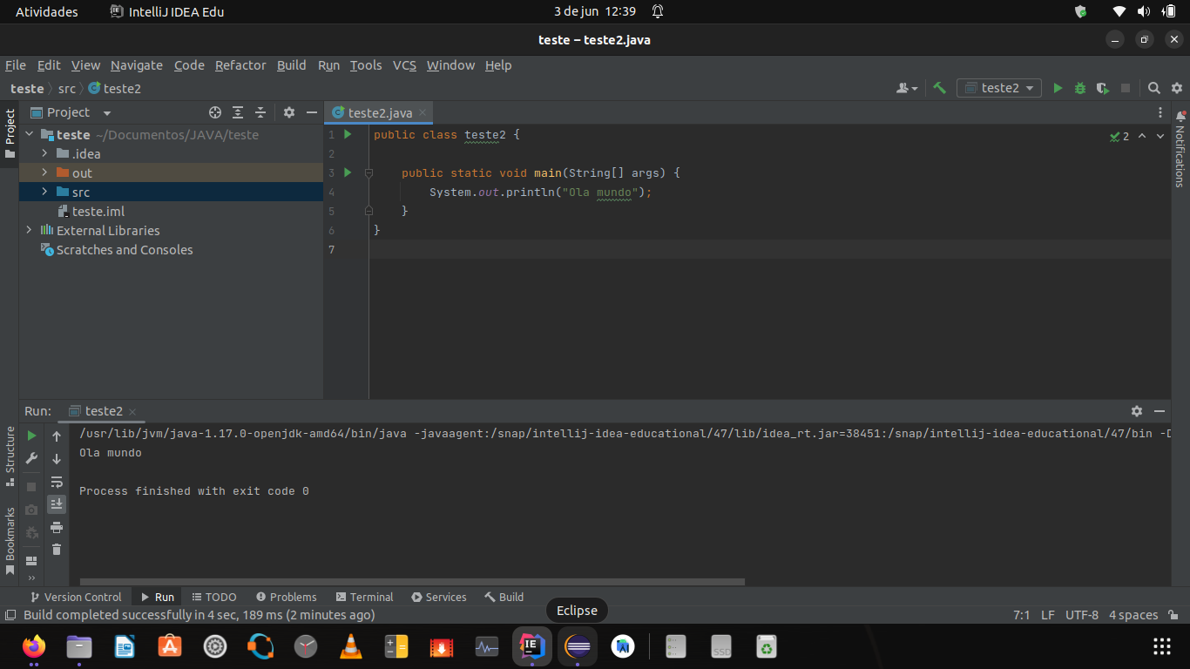Restore layout icon in Run panel

(31, 561)
